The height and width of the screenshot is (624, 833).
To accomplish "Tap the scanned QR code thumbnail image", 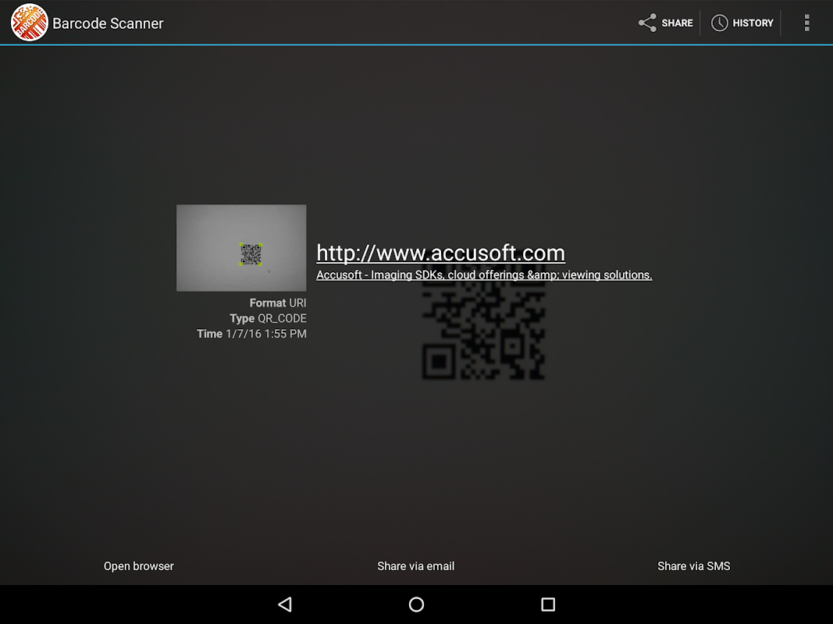I will coord(241,248).
